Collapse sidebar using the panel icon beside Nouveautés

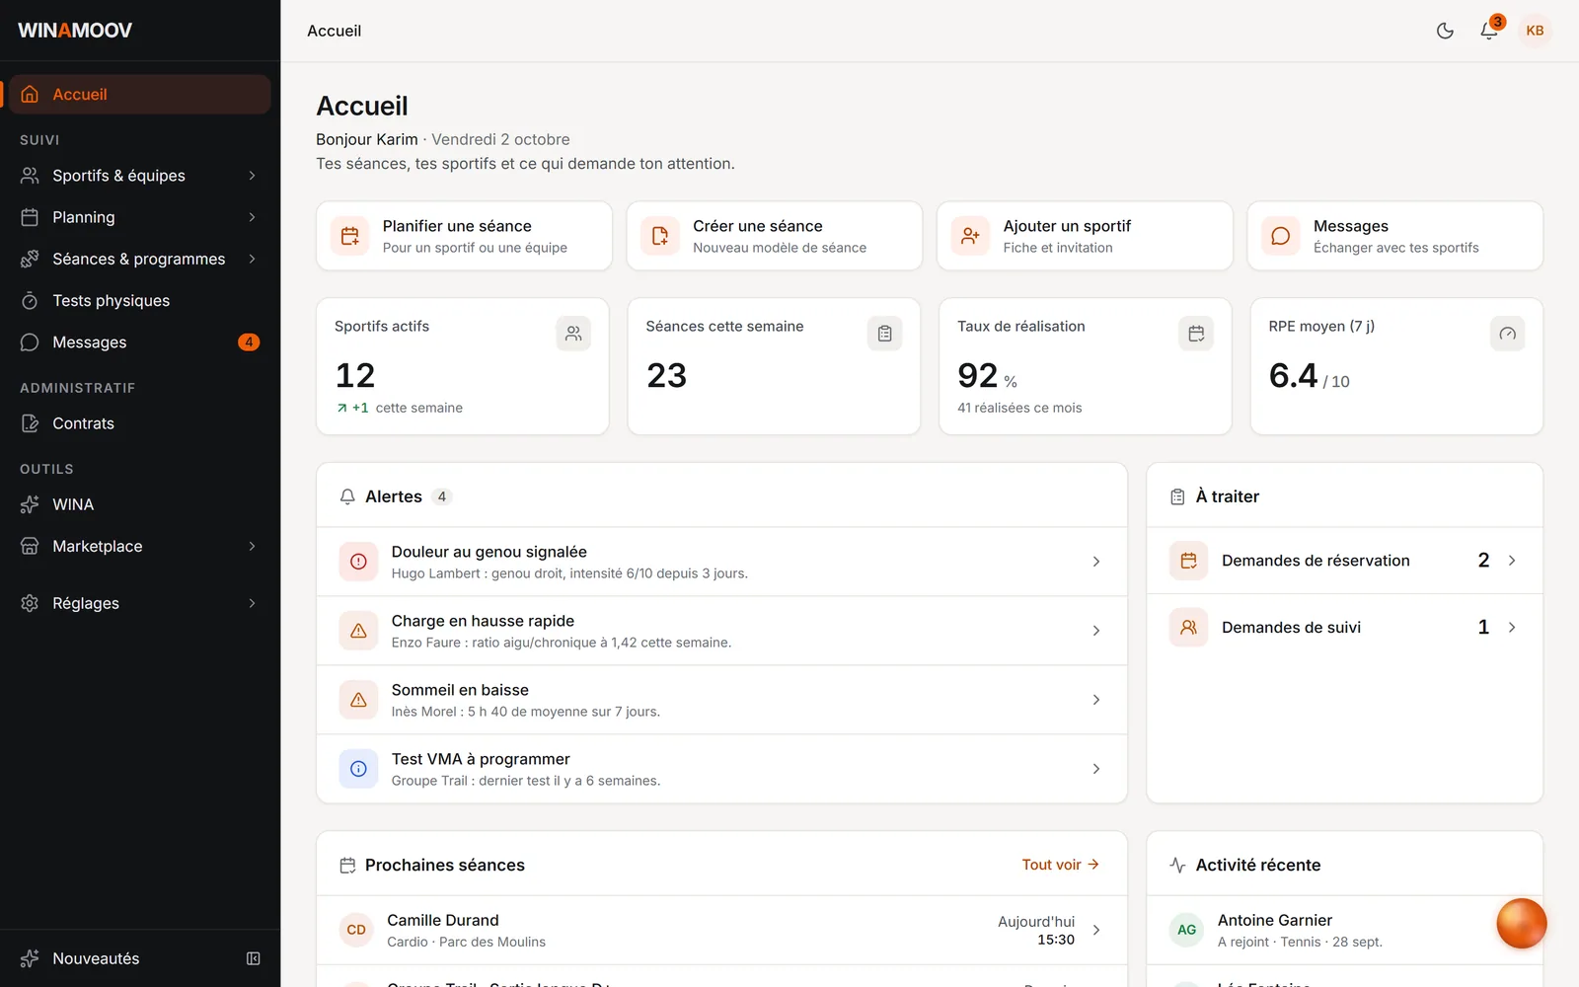254,958
